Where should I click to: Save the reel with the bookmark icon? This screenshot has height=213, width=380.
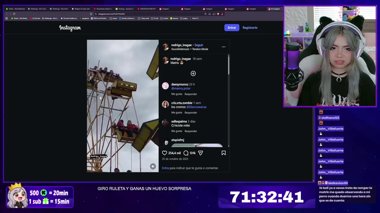click(224, 153)
